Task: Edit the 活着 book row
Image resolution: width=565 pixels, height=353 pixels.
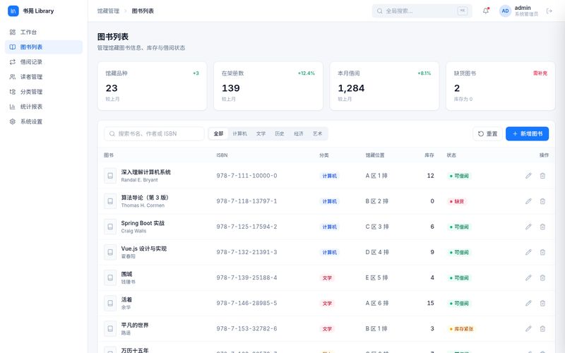Action: tap(528, 304)
